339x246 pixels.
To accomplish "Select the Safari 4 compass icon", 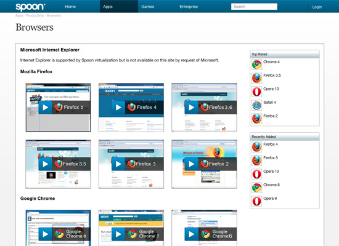I will 256,105.
